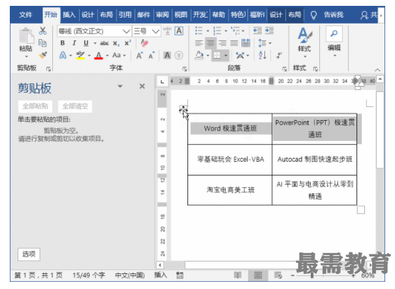Open the numbering list dropdown arrow
Viewport: 395px width, 289px height.
226,31
